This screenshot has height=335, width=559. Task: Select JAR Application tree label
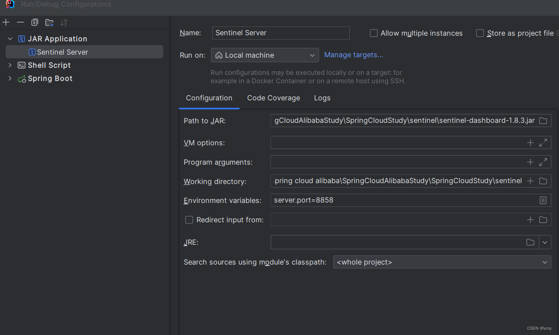pyautogui.click(x=57, y=39)
